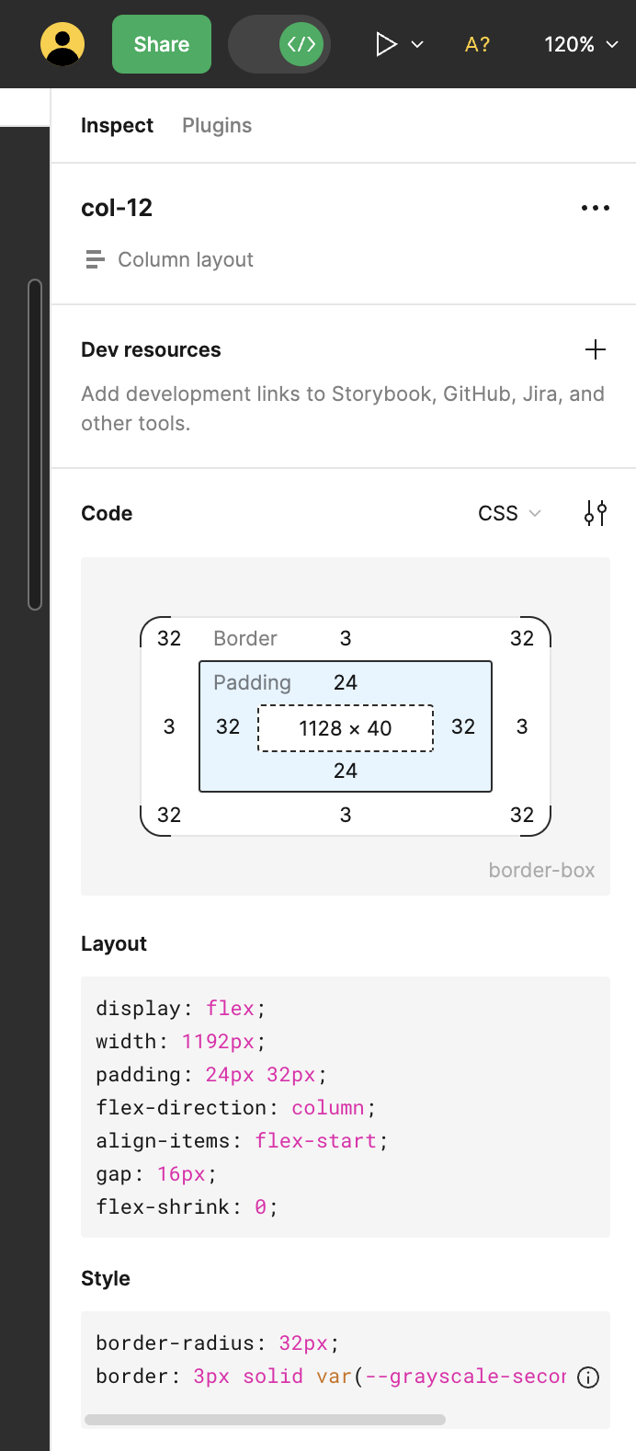Add a dev resource with plus icon
The width and height of the screenshot is (636, 1451).
(x=596, y=349)
